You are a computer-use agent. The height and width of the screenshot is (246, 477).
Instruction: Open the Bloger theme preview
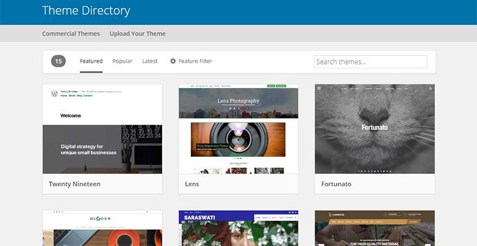(102, 228)
